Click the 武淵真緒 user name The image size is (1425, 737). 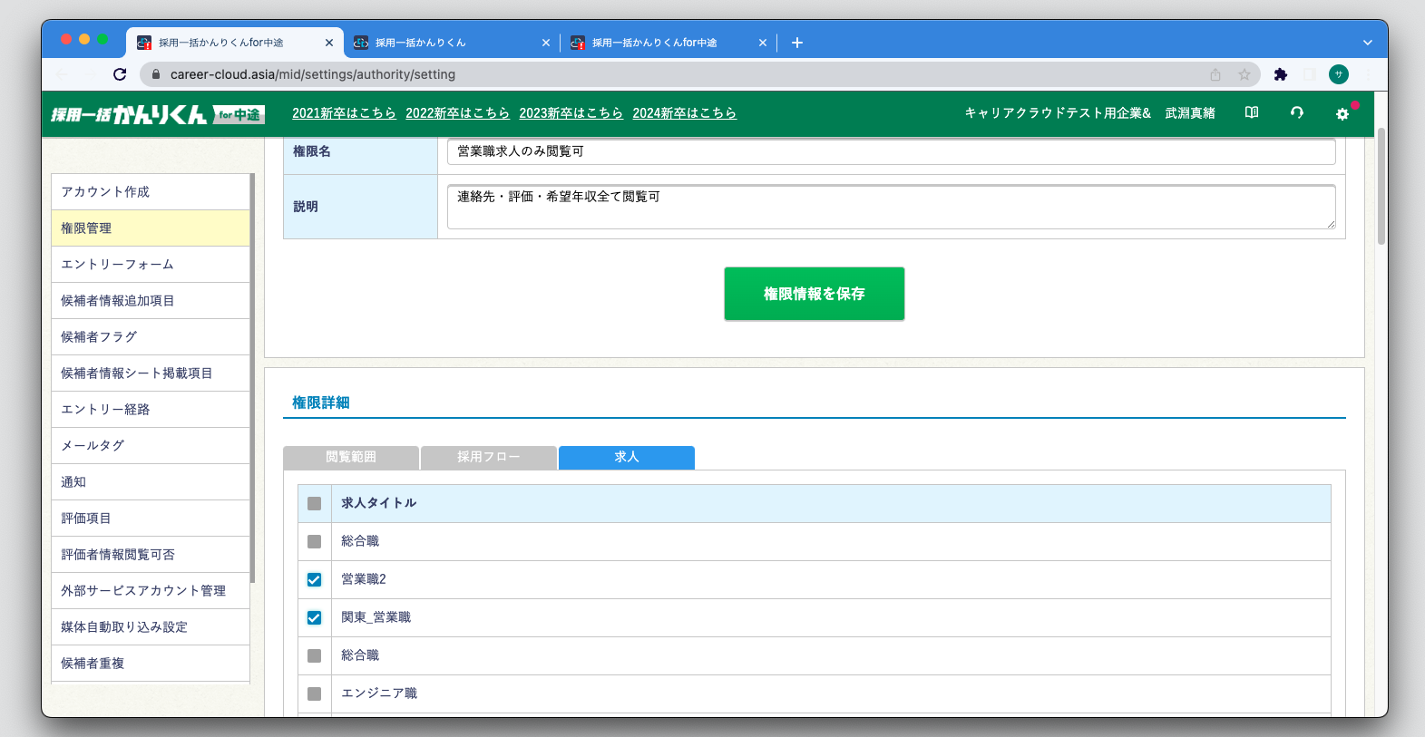1190,113
